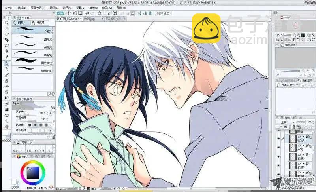Click the Redo arrow icon
The width and height of the screenshot is (316, 192).
click(x=92, y=13)
